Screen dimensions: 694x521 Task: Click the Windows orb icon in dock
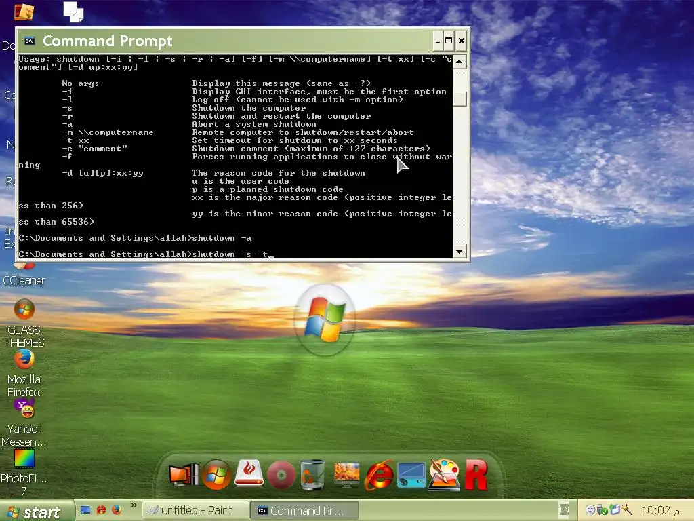click(x=216, y=475)
